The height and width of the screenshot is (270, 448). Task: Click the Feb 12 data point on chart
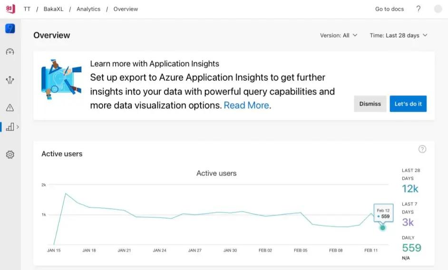tap(382, 227)
